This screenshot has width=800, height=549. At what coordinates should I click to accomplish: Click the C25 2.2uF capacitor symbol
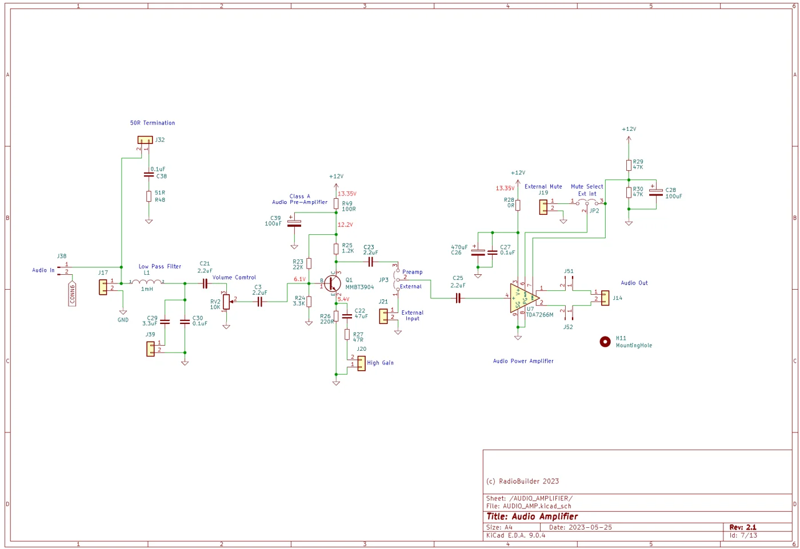[458, 298]
